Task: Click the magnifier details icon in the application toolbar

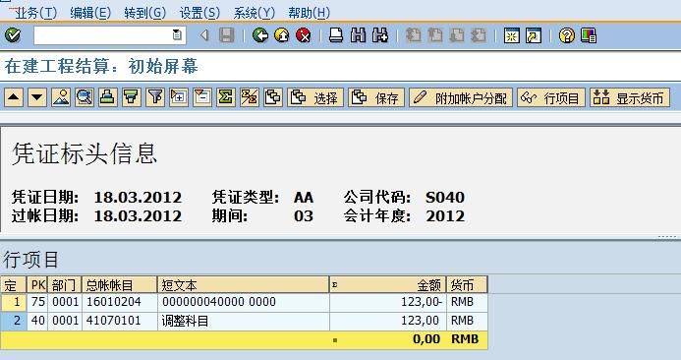Action: 85,97
